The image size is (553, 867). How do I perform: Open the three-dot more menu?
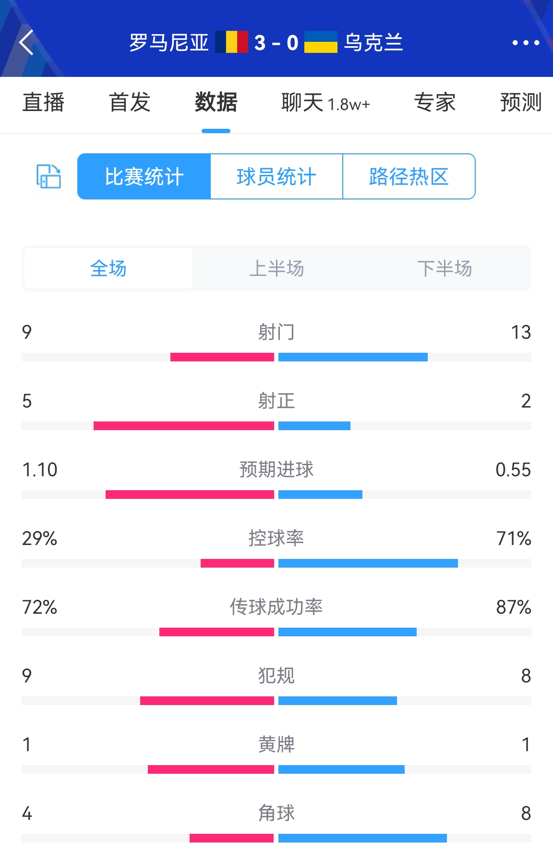click(x=526, y=43)
